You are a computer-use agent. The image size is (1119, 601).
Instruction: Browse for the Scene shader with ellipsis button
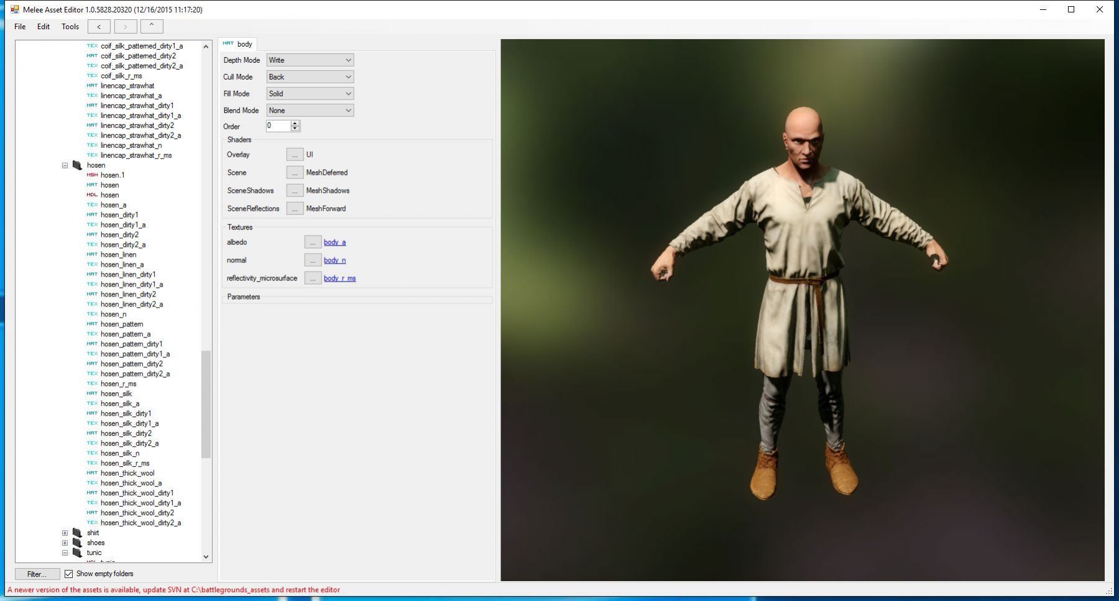295,173
